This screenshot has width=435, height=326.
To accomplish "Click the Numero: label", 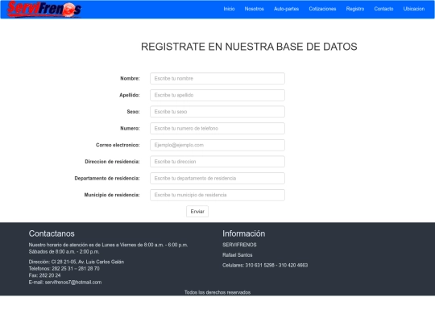I will pos(130,128).
